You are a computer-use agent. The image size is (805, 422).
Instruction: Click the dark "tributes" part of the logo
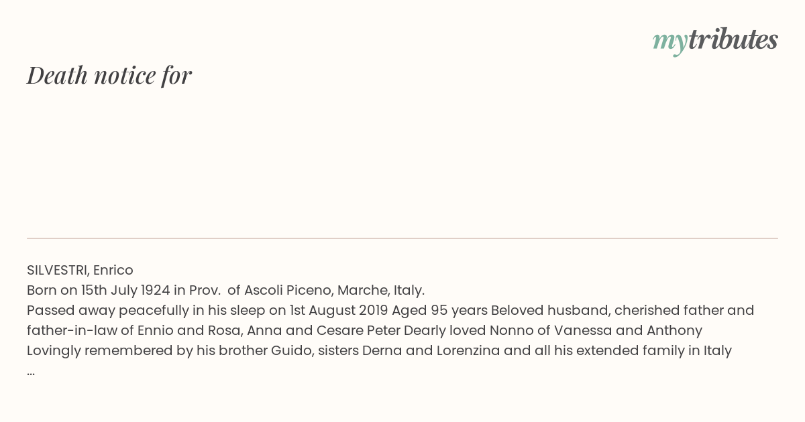pyautogui.click(x=733, y=40)
